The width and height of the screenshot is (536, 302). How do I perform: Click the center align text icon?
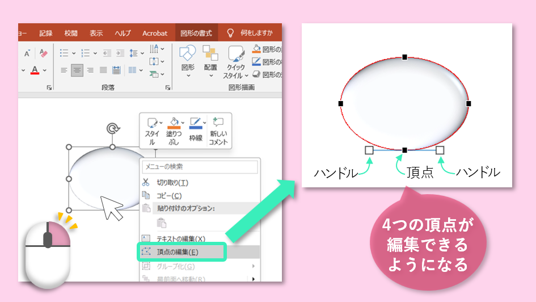pos(77,70)
